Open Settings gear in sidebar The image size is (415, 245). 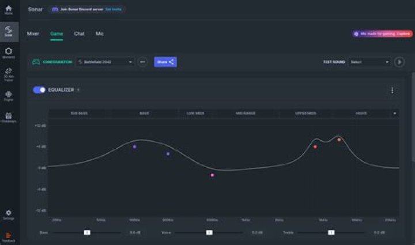9,215
